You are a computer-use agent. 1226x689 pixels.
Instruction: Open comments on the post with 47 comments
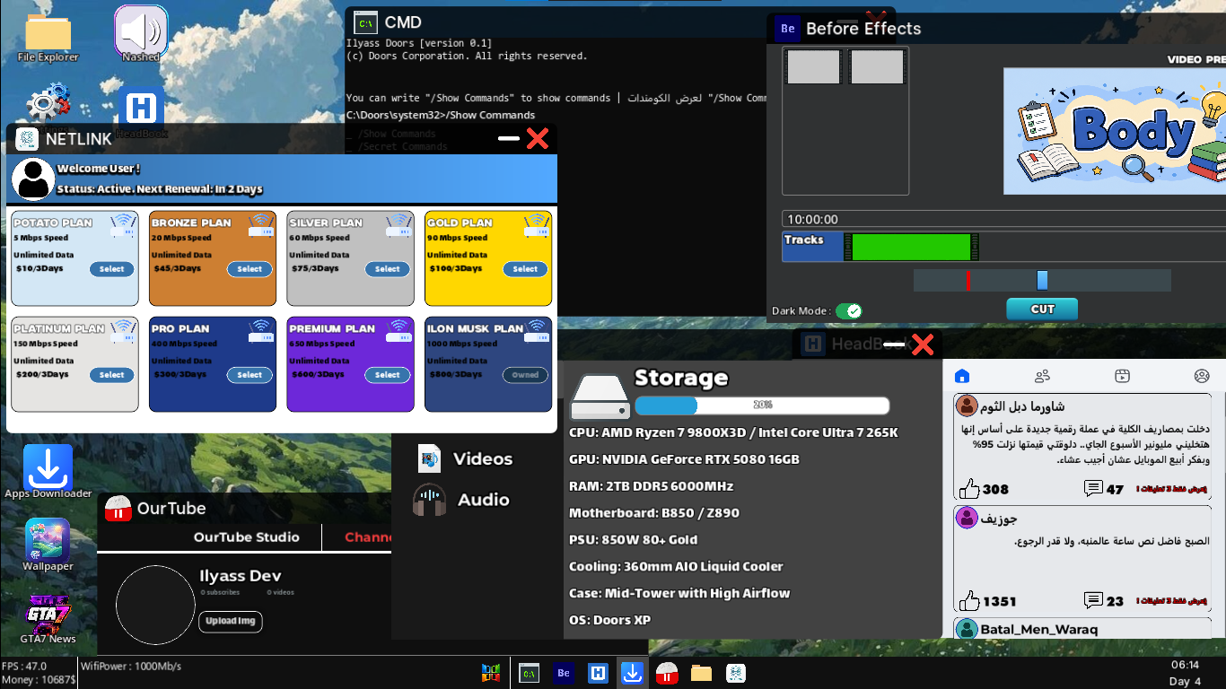tap(1093, 489)
